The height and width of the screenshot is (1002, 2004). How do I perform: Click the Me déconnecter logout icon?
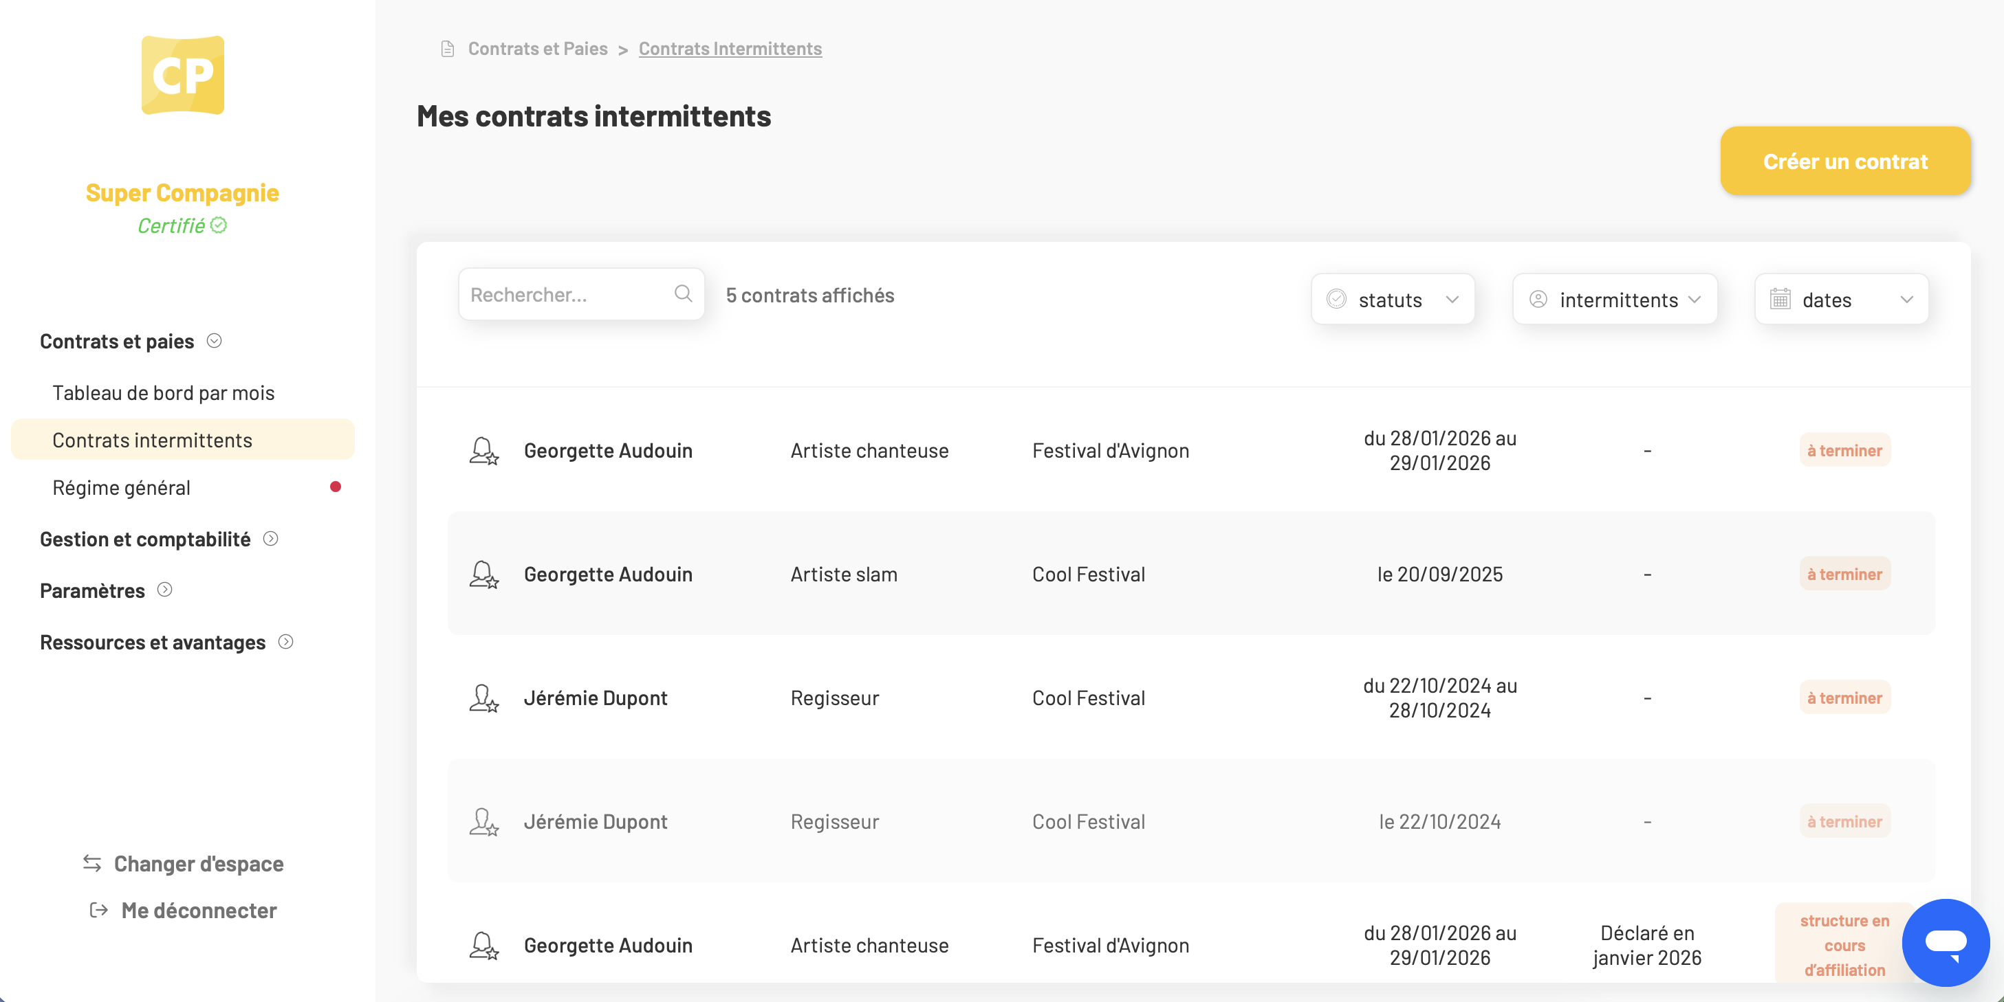[99, 909]
